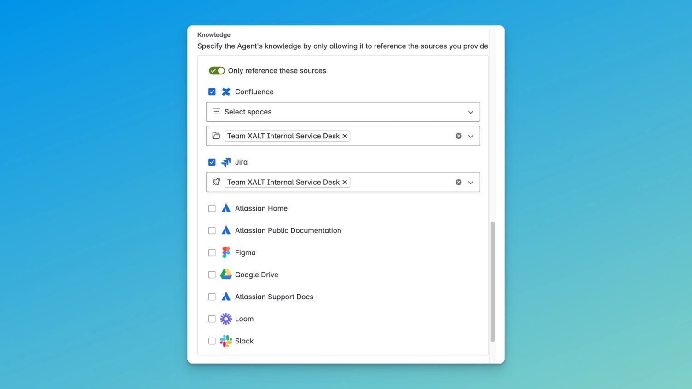Image resolution: width=692 pixels, height=389 pixels.
Task: Click the Atlassian Support Docs logo icon
Action: coord(226,297)
